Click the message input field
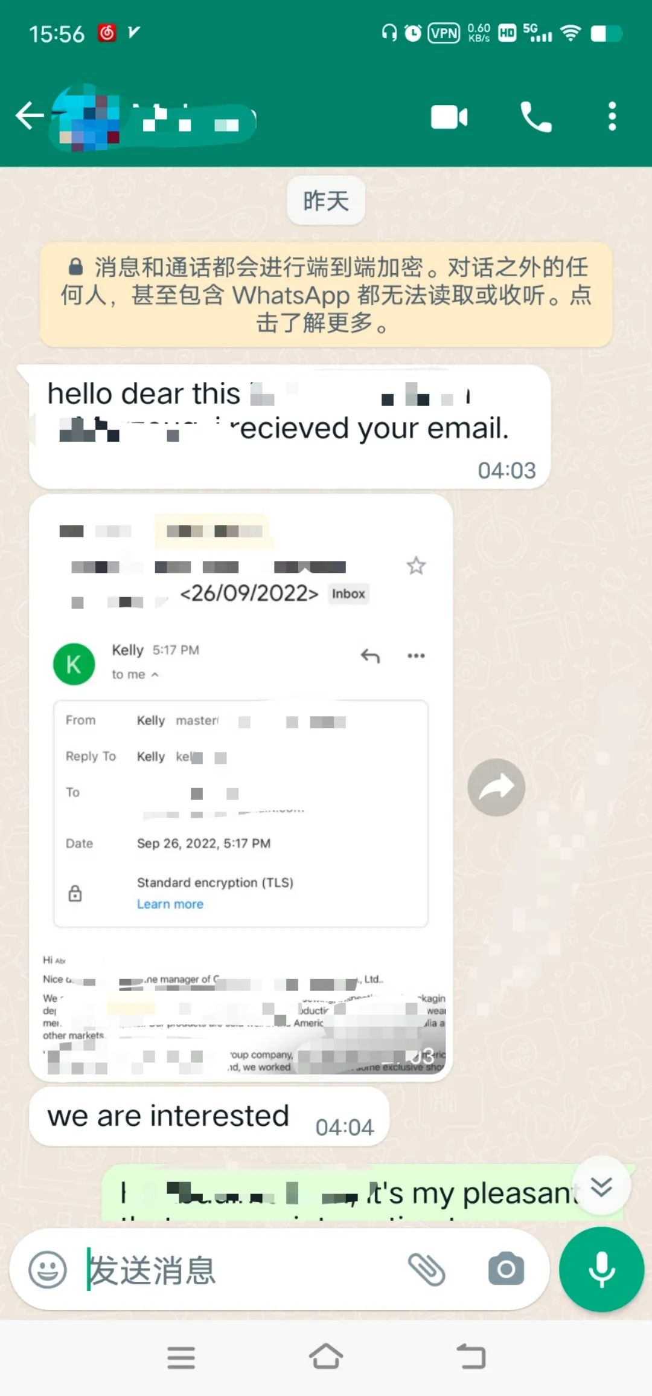The image size is (652, 1396). [241, 1269]
